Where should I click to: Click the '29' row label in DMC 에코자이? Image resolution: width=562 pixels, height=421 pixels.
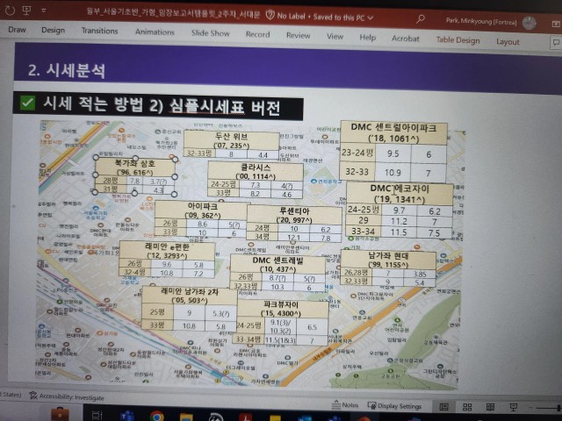click(x=364, y=220)
